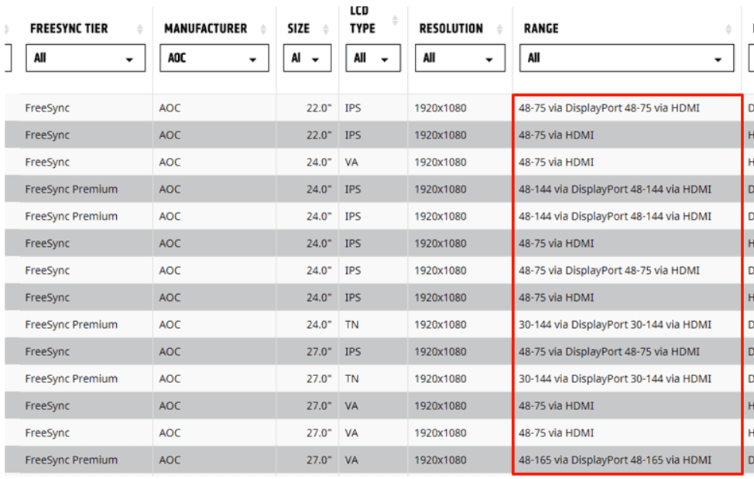Click VA type in the 24.0" row
The height and width of the screenshot is (479, 754).
coord(351,163)
